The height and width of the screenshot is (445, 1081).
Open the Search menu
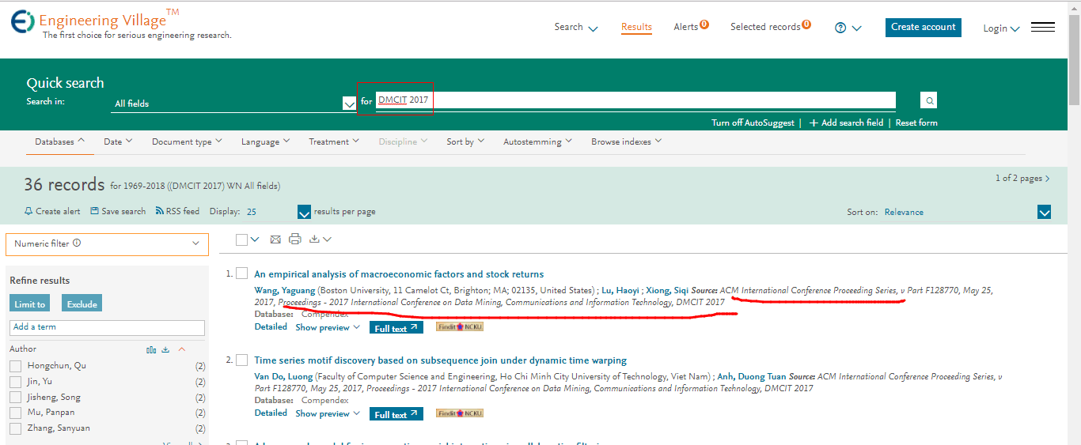[576, 27]
